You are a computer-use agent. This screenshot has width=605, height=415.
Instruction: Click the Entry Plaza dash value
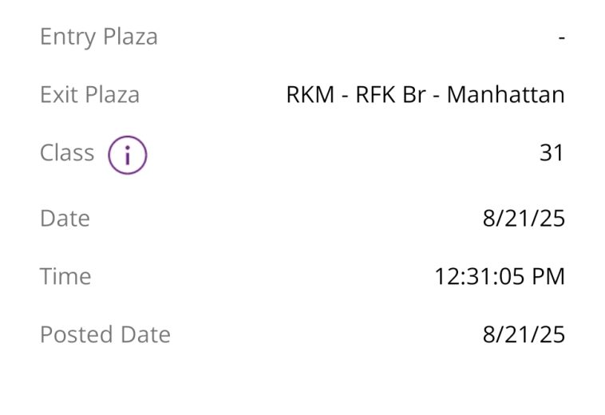pyautogui.click(x=562, y=38)
